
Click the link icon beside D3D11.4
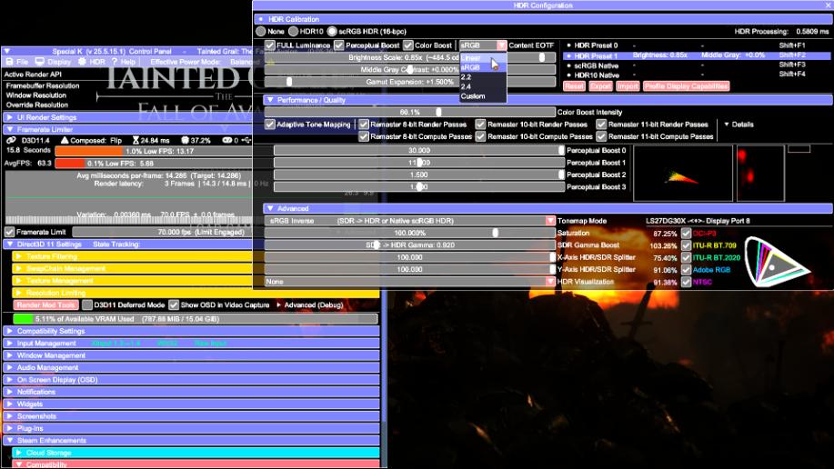click(x=11, y=140)
